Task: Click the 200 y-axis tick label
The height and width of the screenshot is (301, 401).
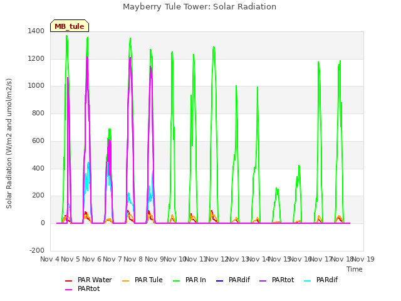Action: [x=38, y=196]
